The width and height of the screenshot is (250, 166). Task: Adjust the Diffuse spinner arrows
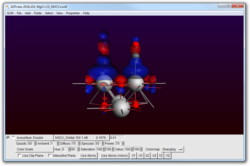click(x=79, y=144)
